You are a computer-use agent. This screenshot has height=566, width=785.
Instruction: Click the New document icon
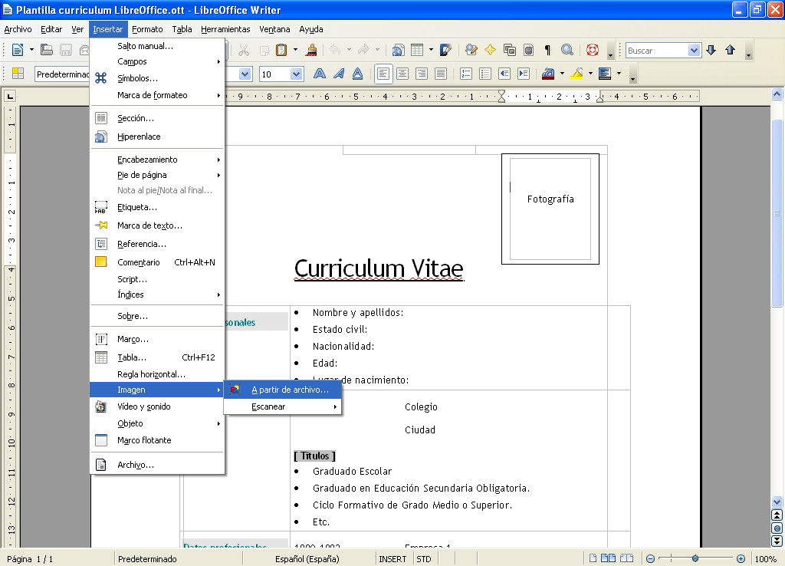coord(18,50)
